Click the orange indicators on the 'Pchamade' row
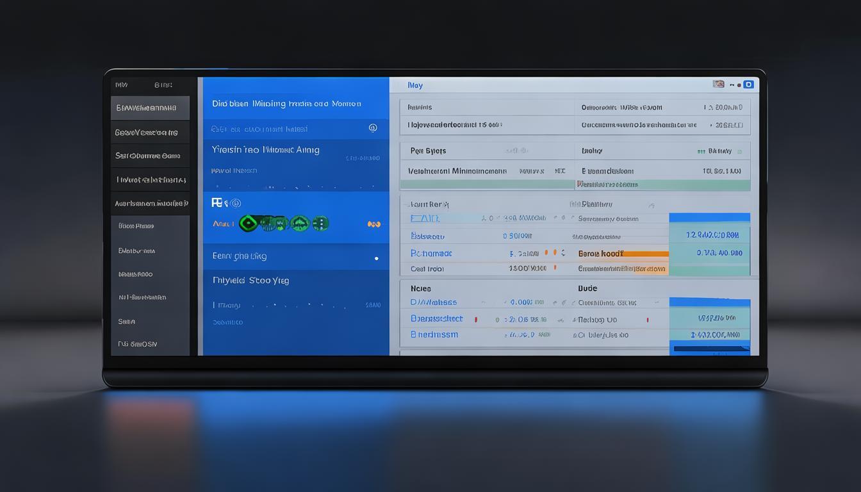The width and height of the screenshot is (861, 492). [x=559, y=253]
